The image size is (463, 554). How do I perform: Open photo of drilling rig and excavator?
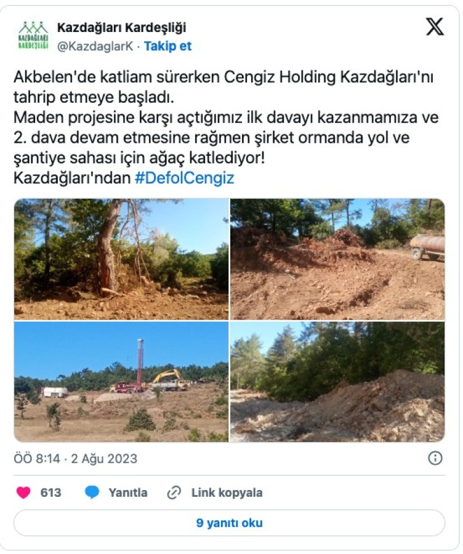[x=121, y=382]
